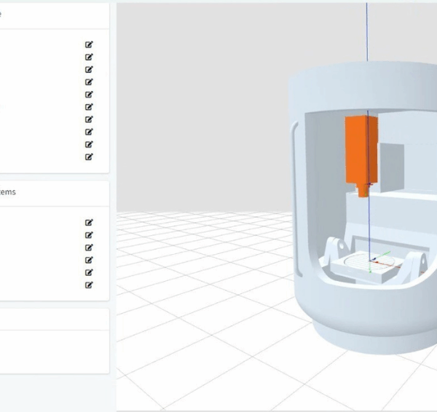Click second edit icon in the middle panel
Image resolution: width=437 pixels, height=412 pixels.
click(89, 235)
